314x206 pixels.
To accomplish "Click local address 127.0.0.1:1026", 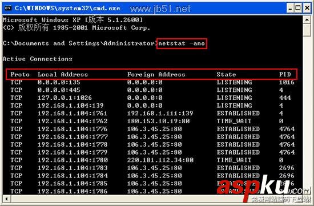I will click(65, 98).
